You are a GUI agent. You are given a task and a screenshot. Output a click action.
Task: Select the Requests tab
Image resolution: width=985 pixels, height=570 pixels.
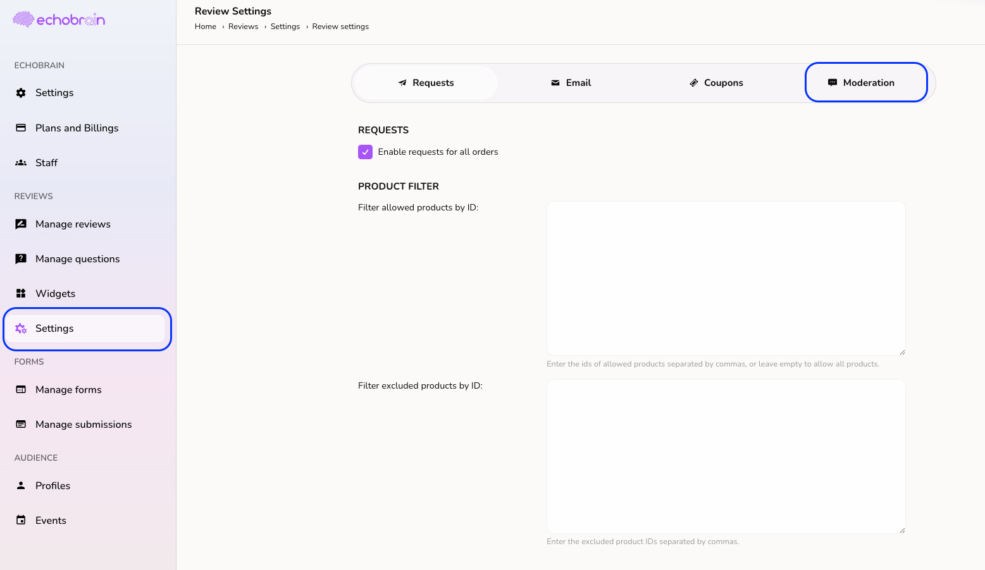(x=426, y=83)
